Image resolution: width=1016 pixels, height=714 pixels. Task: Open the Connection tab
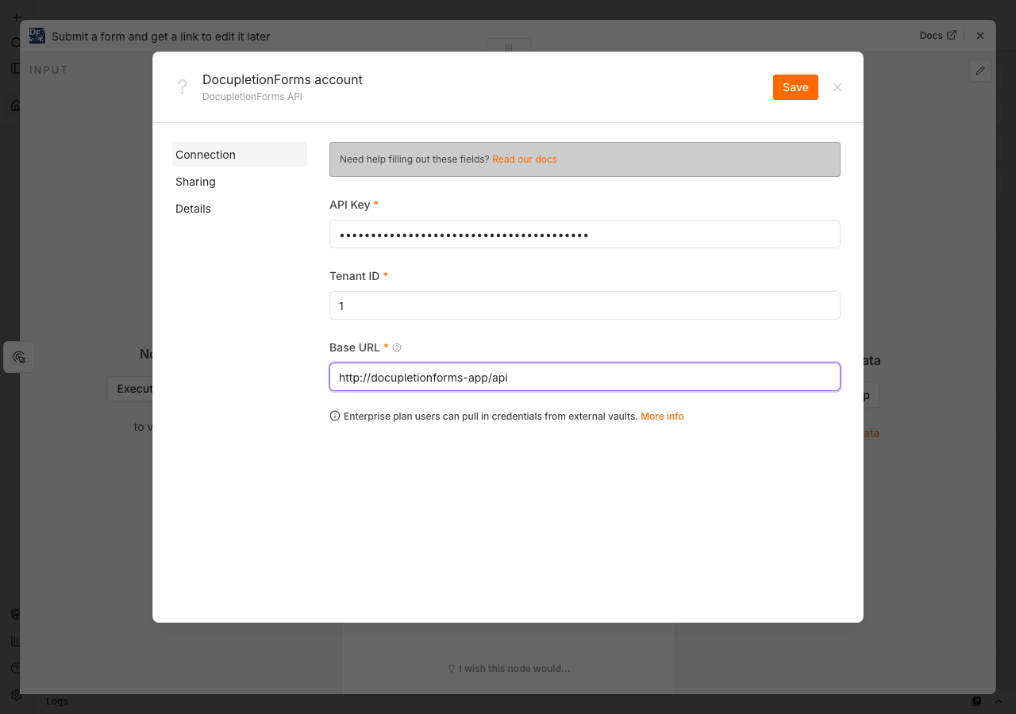coord(240,155)
